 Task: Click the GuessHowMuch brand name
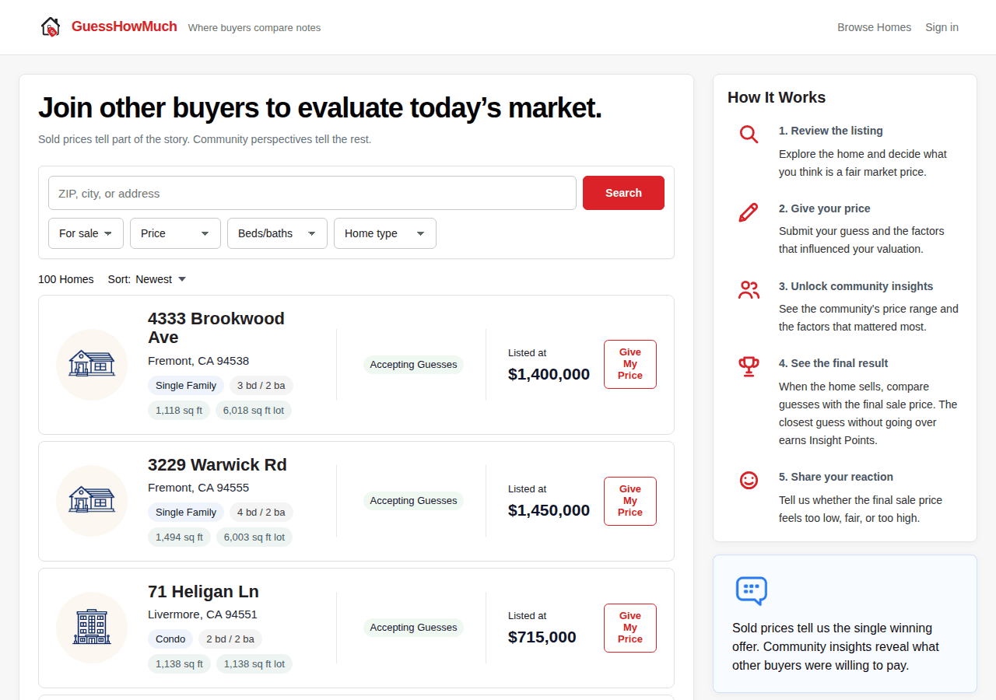click(x=124, y=26)
